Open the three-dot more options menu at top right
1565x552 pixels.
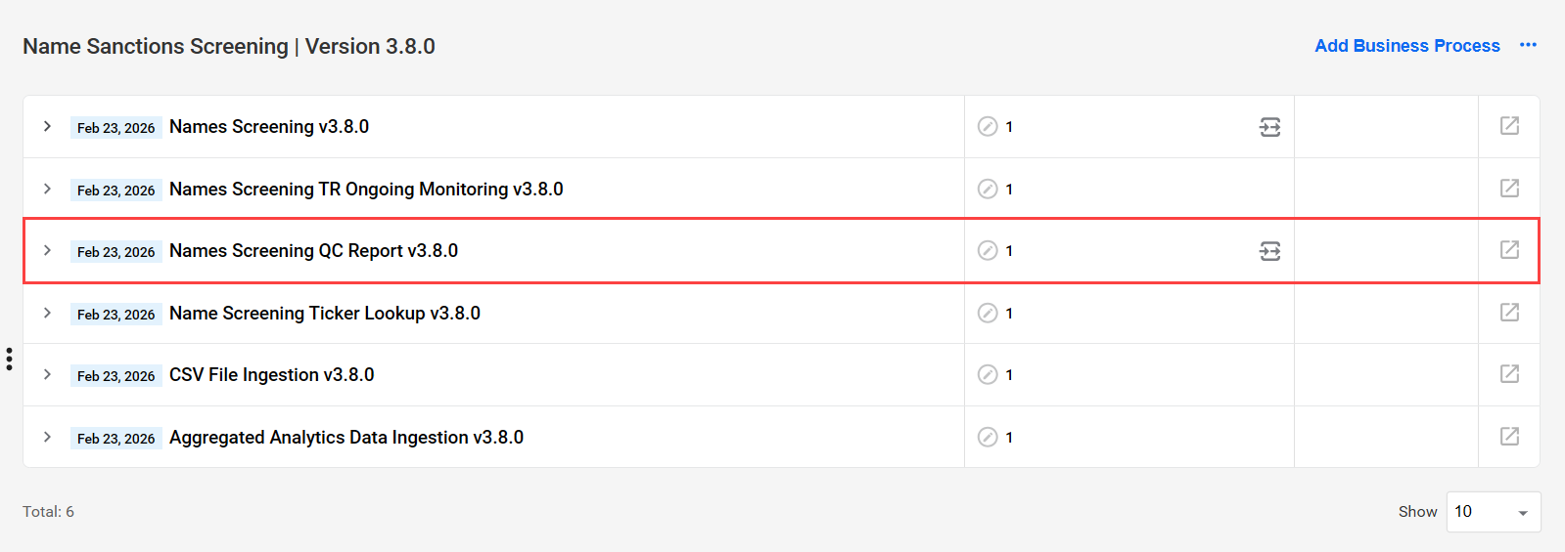click(1528, 45)
